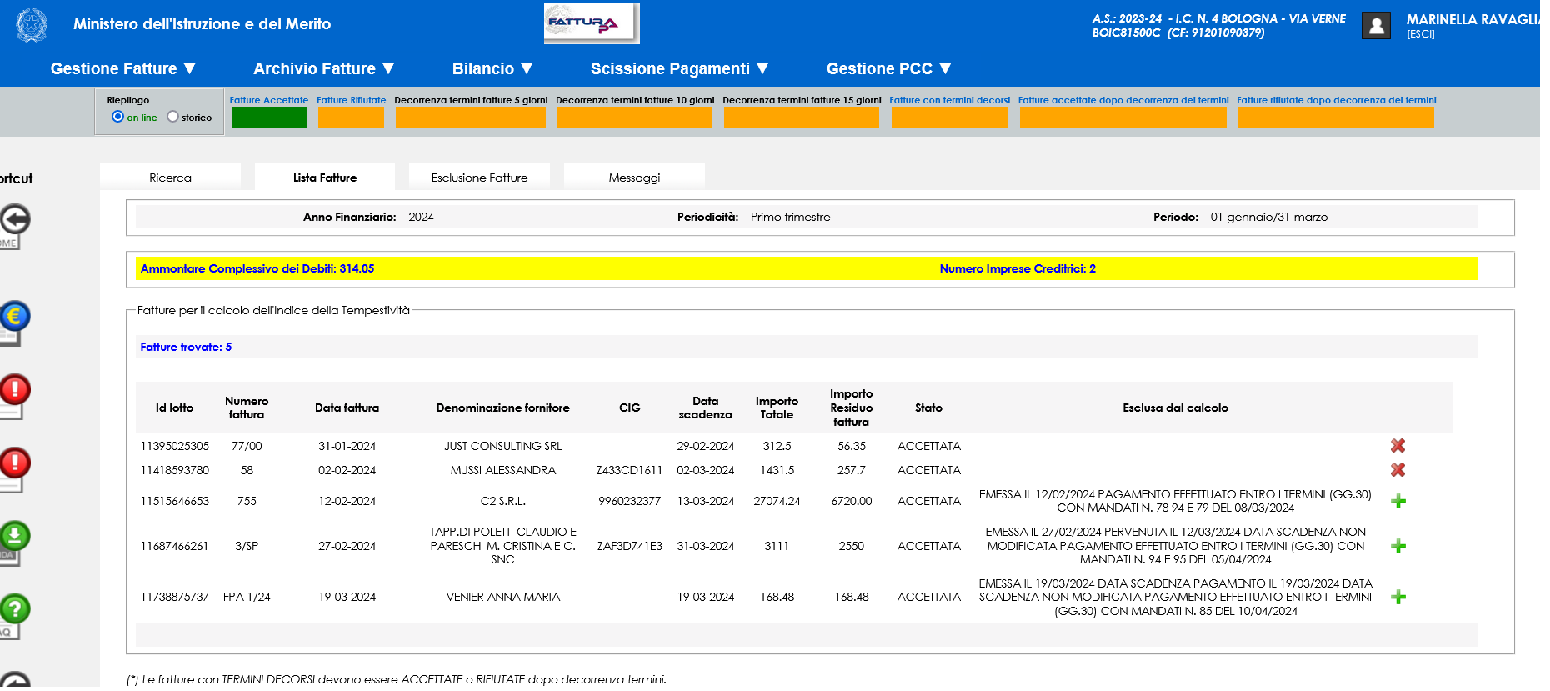This screenshot has height=691, width=1550.
Task: Select the 'on line' radio button
Action: tap(117, 117)
